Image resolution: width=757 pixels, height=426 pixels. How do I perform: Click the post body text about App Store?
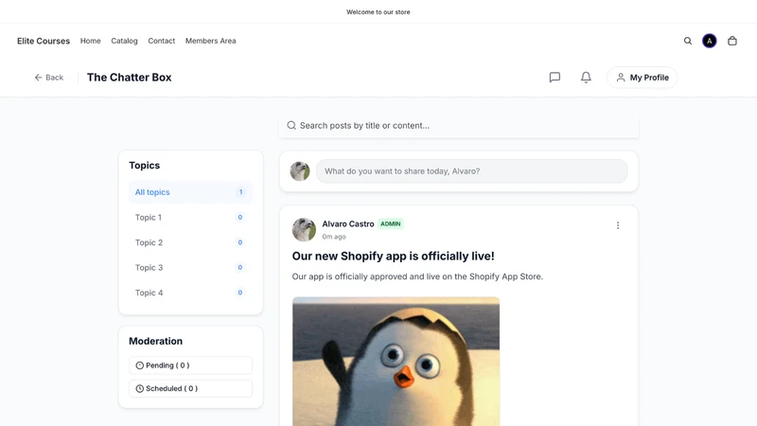click(417, 276)
